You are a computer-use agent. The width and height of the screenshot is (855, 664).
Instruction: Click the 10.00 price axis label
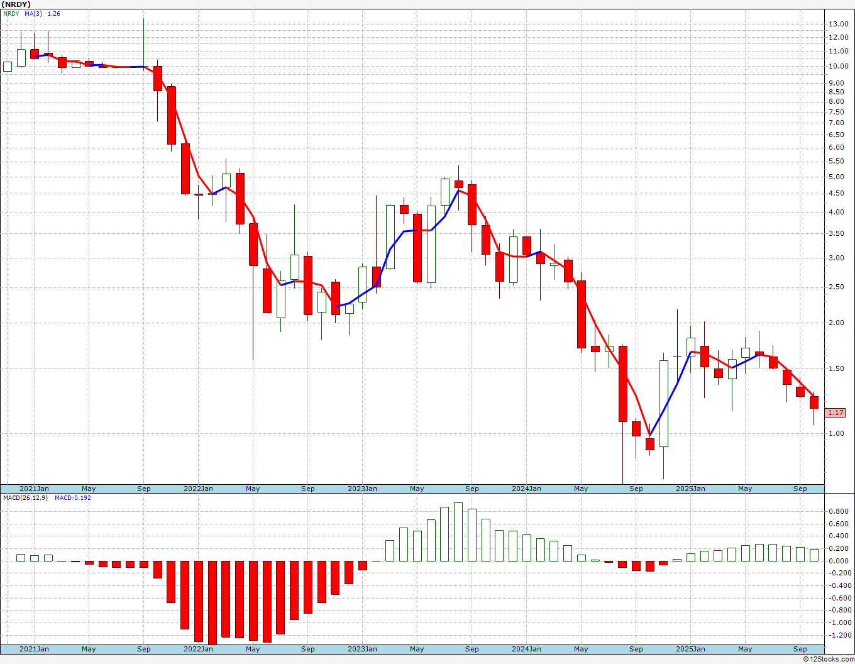[x=838, y=66]
